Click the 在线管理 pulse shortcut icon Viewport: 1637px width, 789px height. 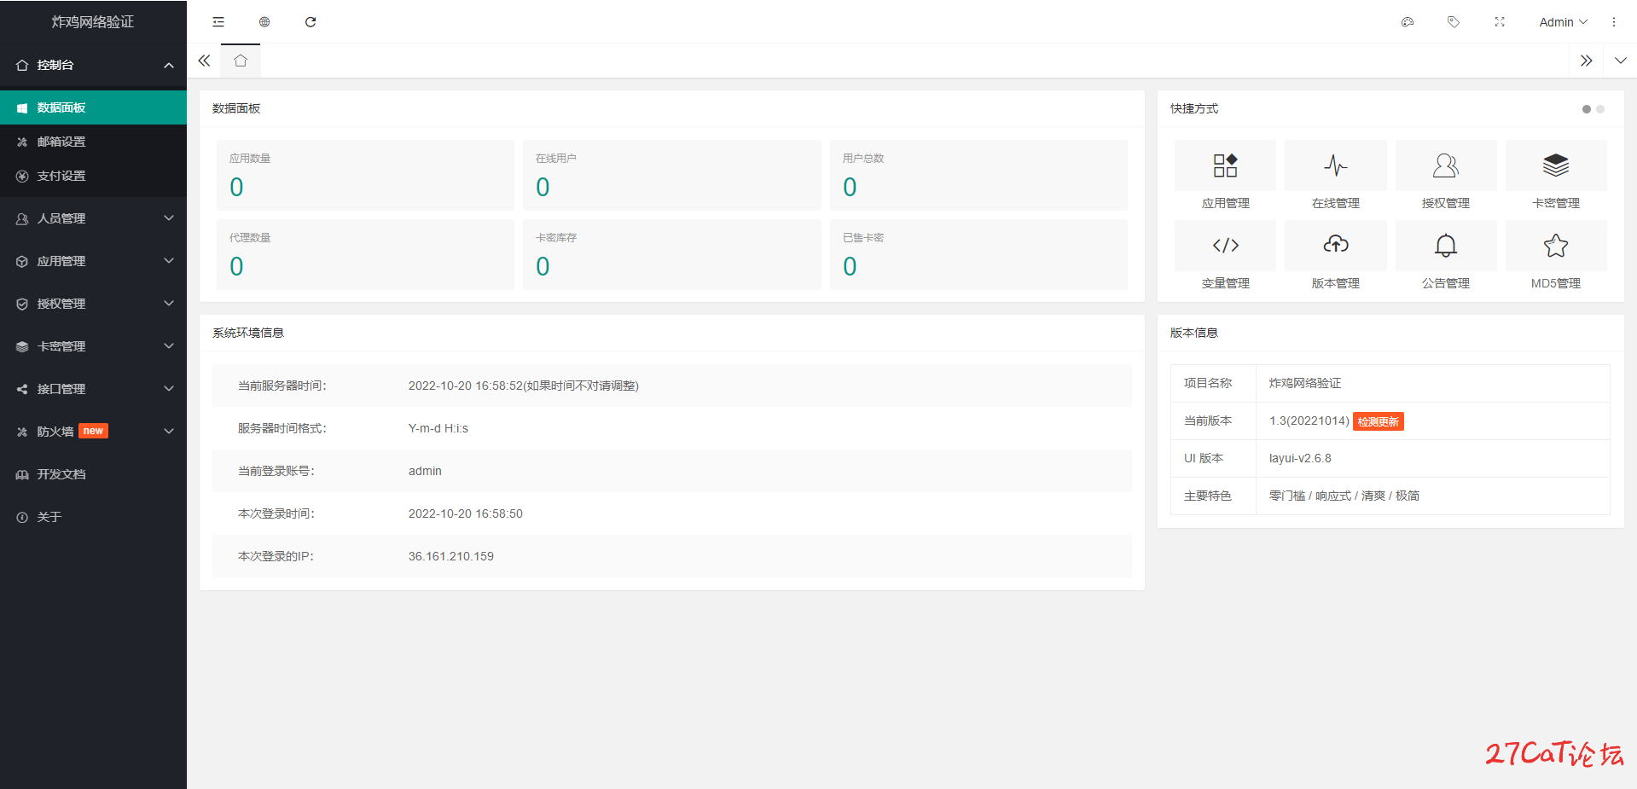1336,165
